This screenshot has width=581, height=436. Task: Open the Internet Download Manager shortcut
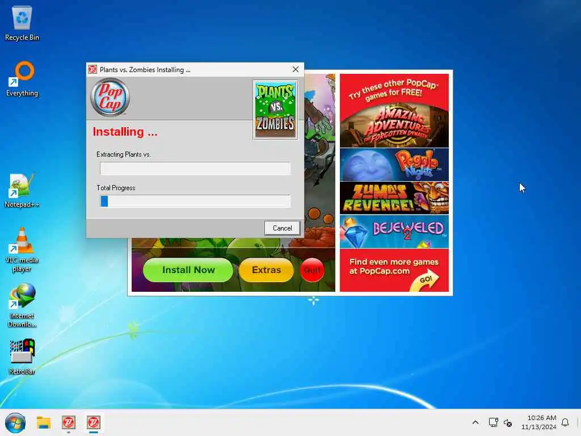[x=22, y=305]
